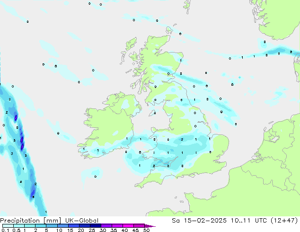Screen dimensions: 300x232
Task: Select the legend swatch between 35 and 40
Action: [117, 226]
